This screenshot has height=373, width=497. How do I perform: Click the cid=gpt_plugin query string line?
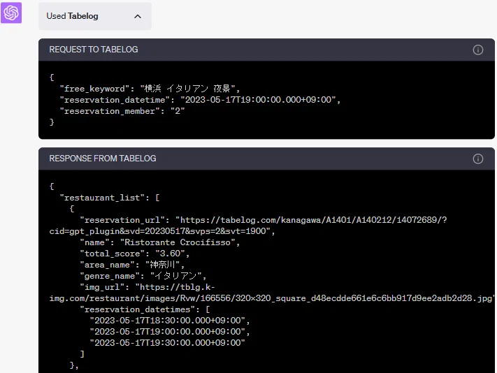pyautogui.click(x=162, y=231)
